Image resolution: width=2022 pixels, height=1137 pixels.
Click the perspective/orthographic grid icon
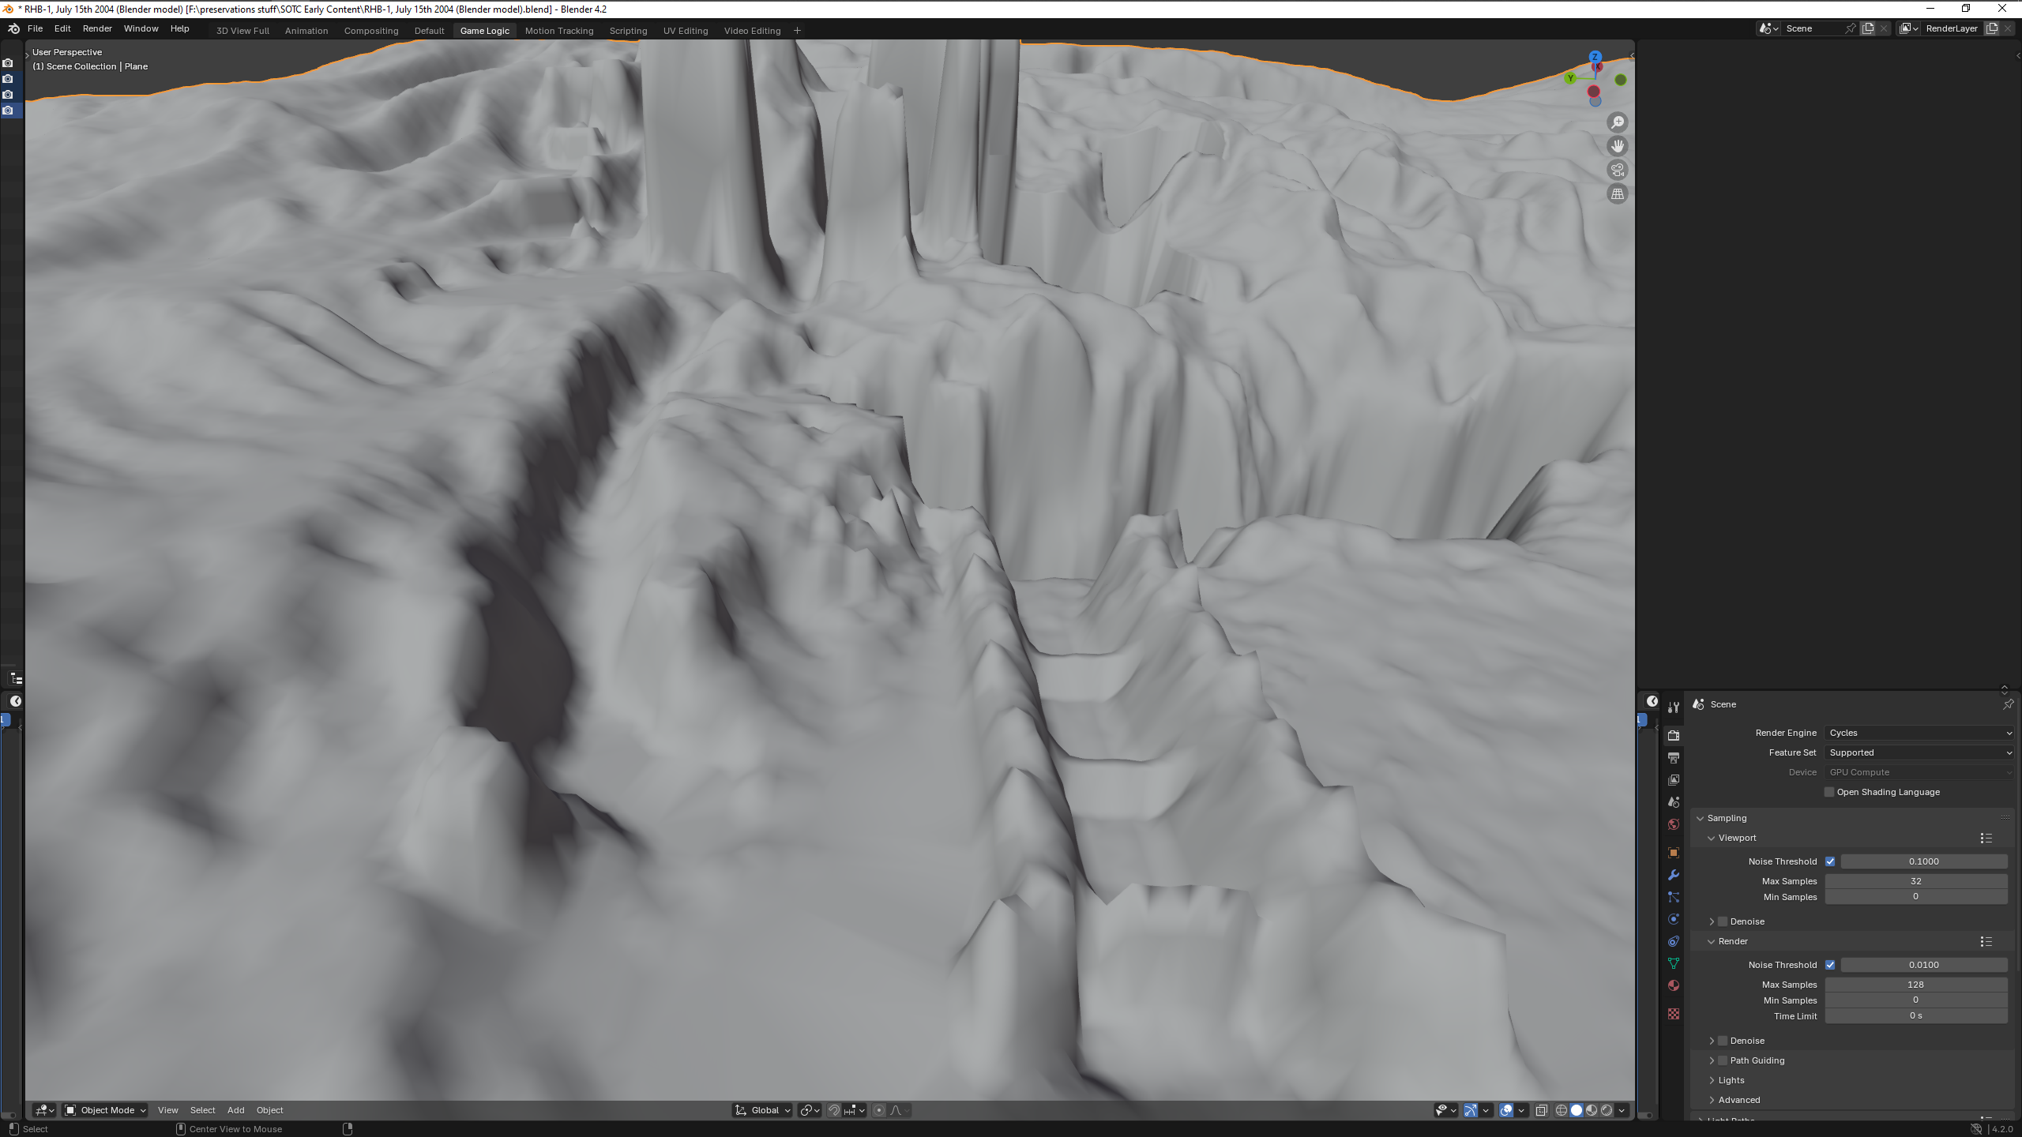click(1617, 194)
